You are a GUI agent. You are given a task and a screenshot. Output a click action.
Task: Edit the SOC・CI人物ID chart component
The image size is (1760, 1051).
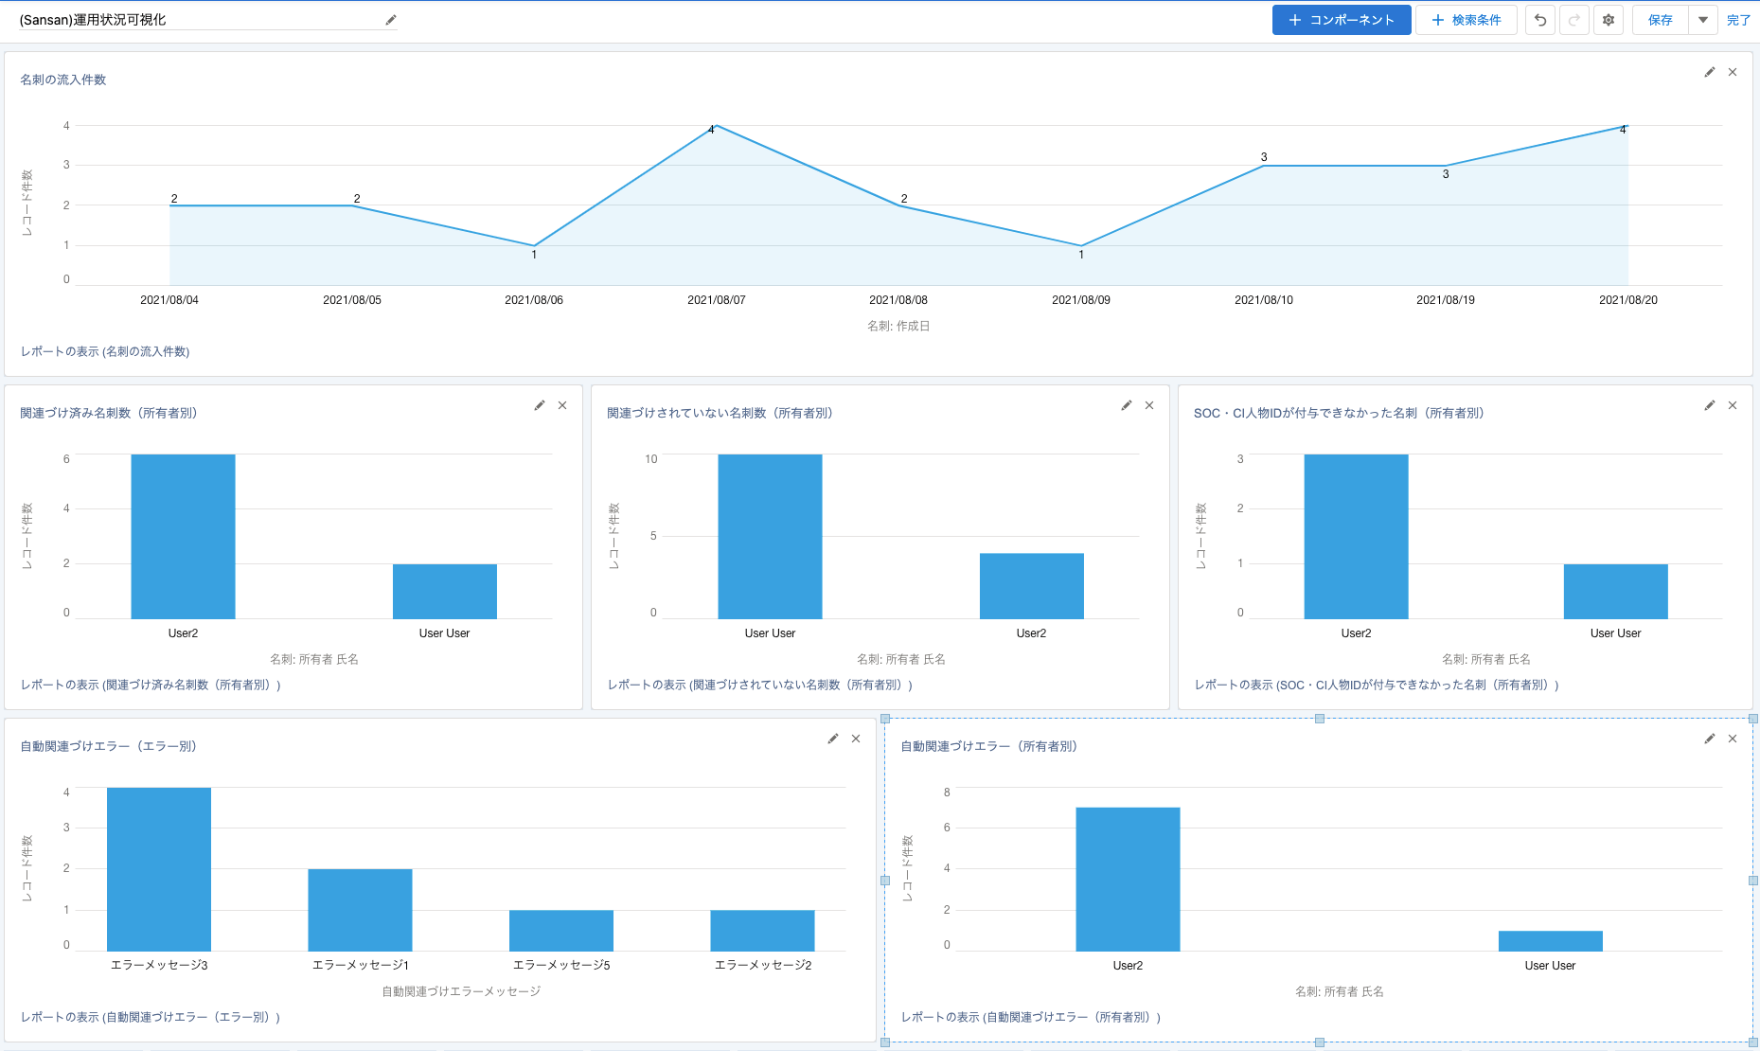[1710, 405]
